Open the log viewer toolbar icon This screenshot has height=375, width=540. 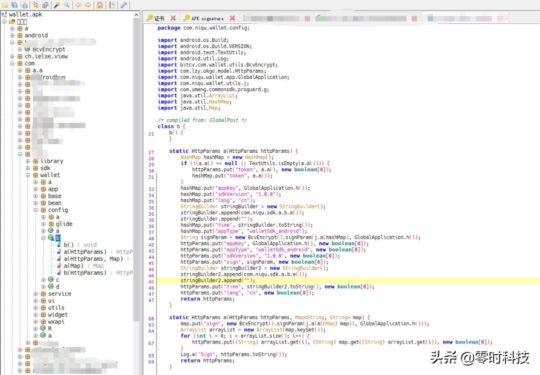[111, 5]
